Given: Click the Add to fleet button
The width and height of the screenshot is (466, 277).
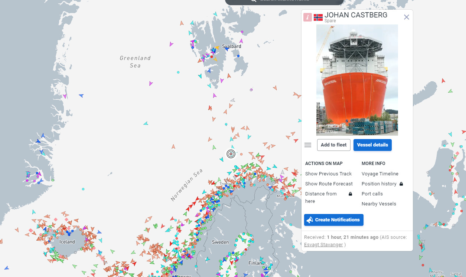Looking at the screenshot, I should tap(334, 145).
